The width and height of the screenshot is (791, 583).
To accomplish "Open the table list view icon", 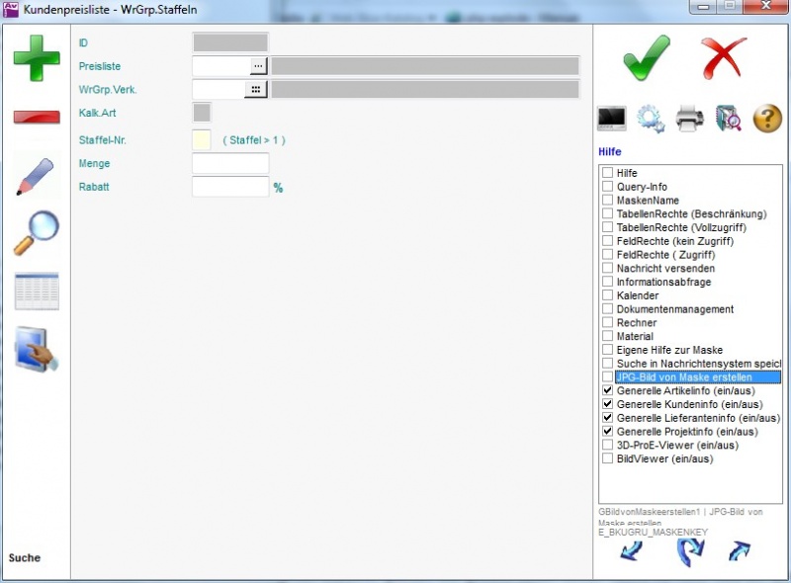I will tap(37, 291).
